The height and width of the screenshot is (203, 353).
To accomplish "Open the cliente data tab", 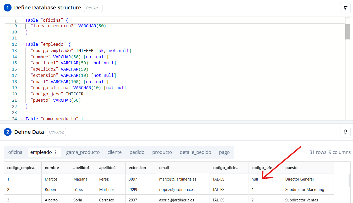I will pos(115,152).
